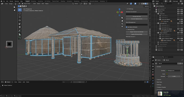184x97 pixels.
Task: Open the viewport Add menu
Action: tap(43, 4)
